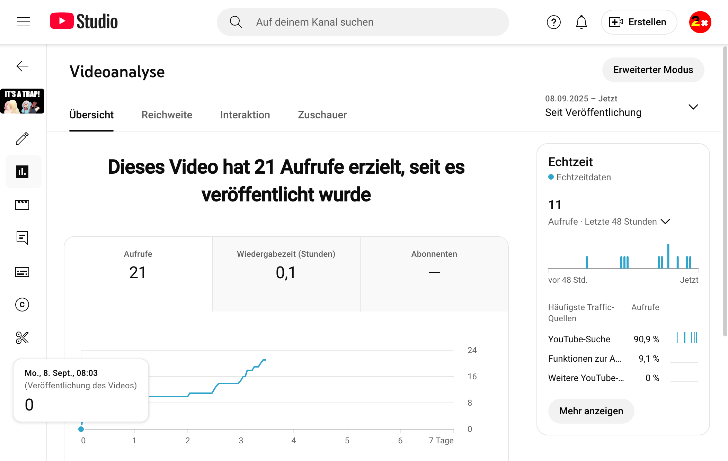Open the subtitles icon in the sidebar
The image size is (728, 461).
22,272
